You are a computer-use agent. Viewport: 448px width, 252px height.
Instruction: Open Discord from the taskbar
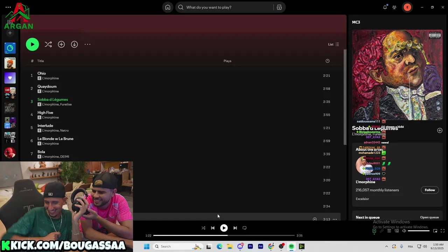coord(240,246)
